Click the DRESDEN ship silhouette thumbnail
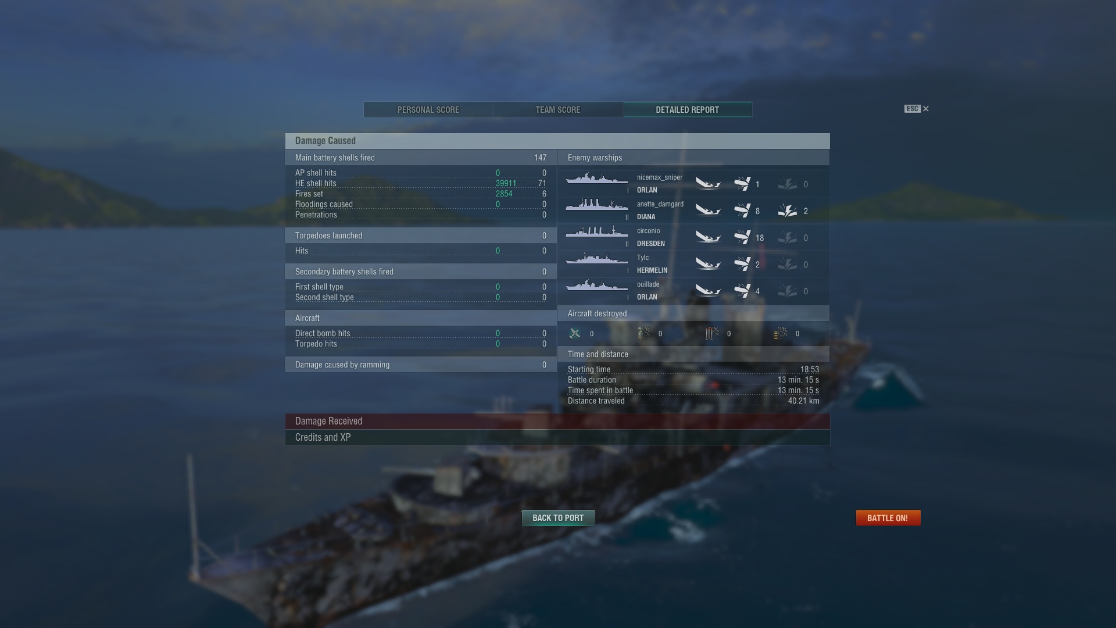 point(597,232)
